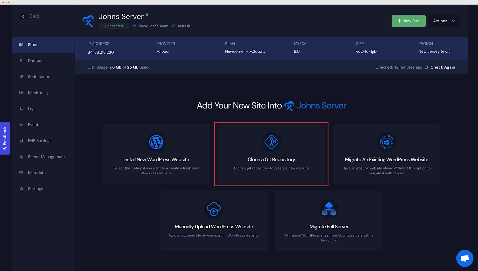Viewport: 478px width, 271px height.
Task: Open the Metadata section
Action: coord(36,173)
